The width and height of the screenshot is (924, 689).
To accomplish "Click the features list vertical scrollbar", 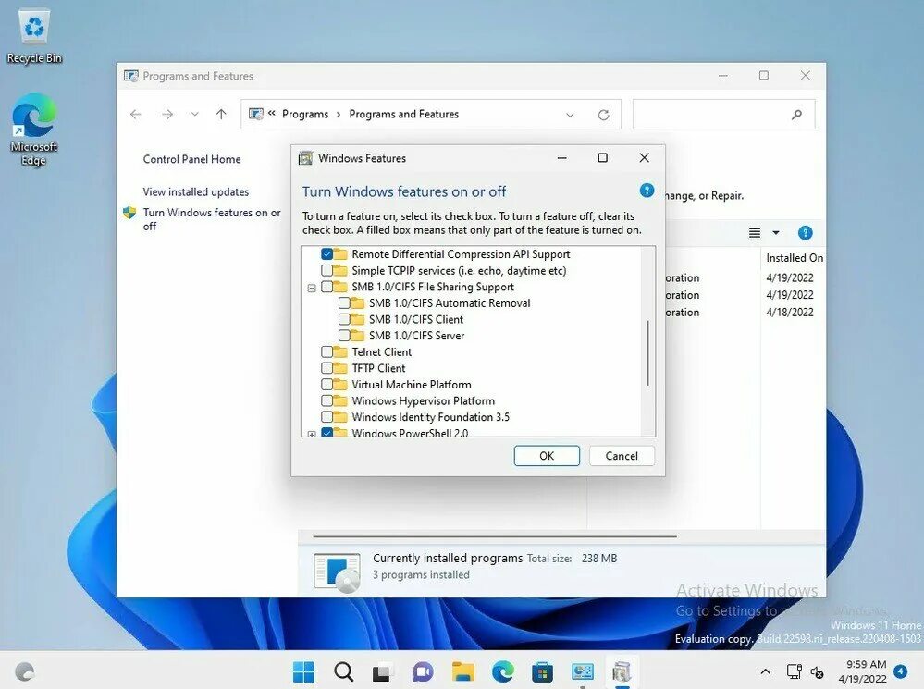I will tap(647, 352).
